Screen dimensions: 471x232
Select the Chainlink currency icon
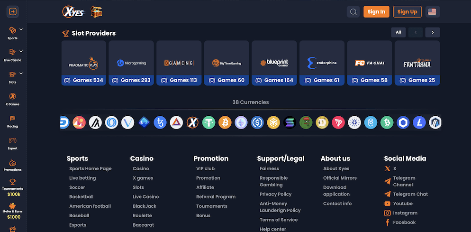point(403,122)
